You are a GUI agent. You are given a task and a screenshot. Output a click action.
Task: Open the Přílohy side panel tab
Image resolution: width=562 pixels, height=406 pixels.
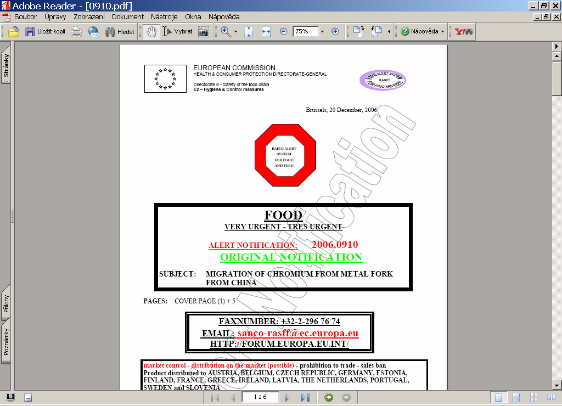pos(5,303)
